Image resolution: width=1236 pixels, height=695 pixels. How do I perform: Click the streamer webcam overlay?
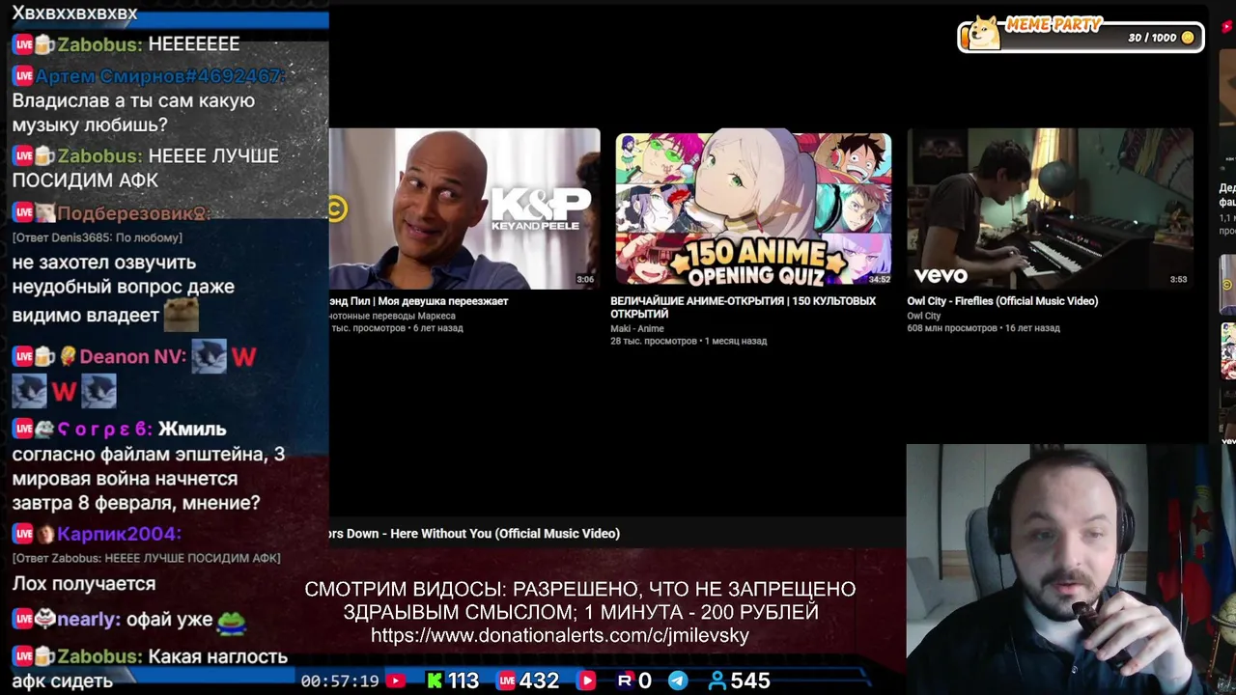tap(1071, 570)
